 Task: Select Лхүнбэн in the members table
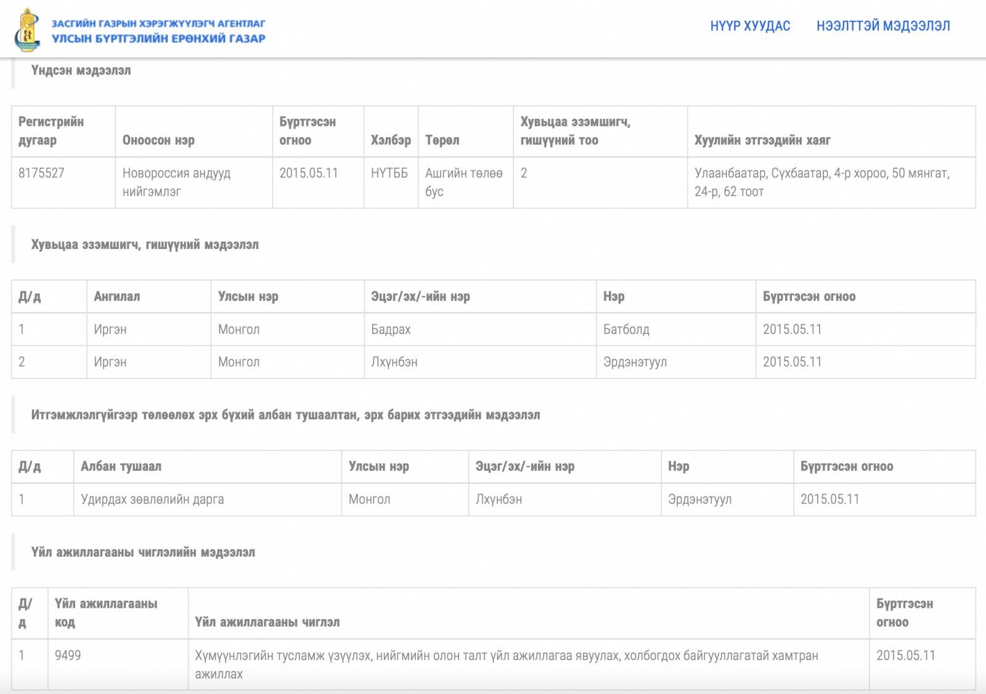click(479, 362)
